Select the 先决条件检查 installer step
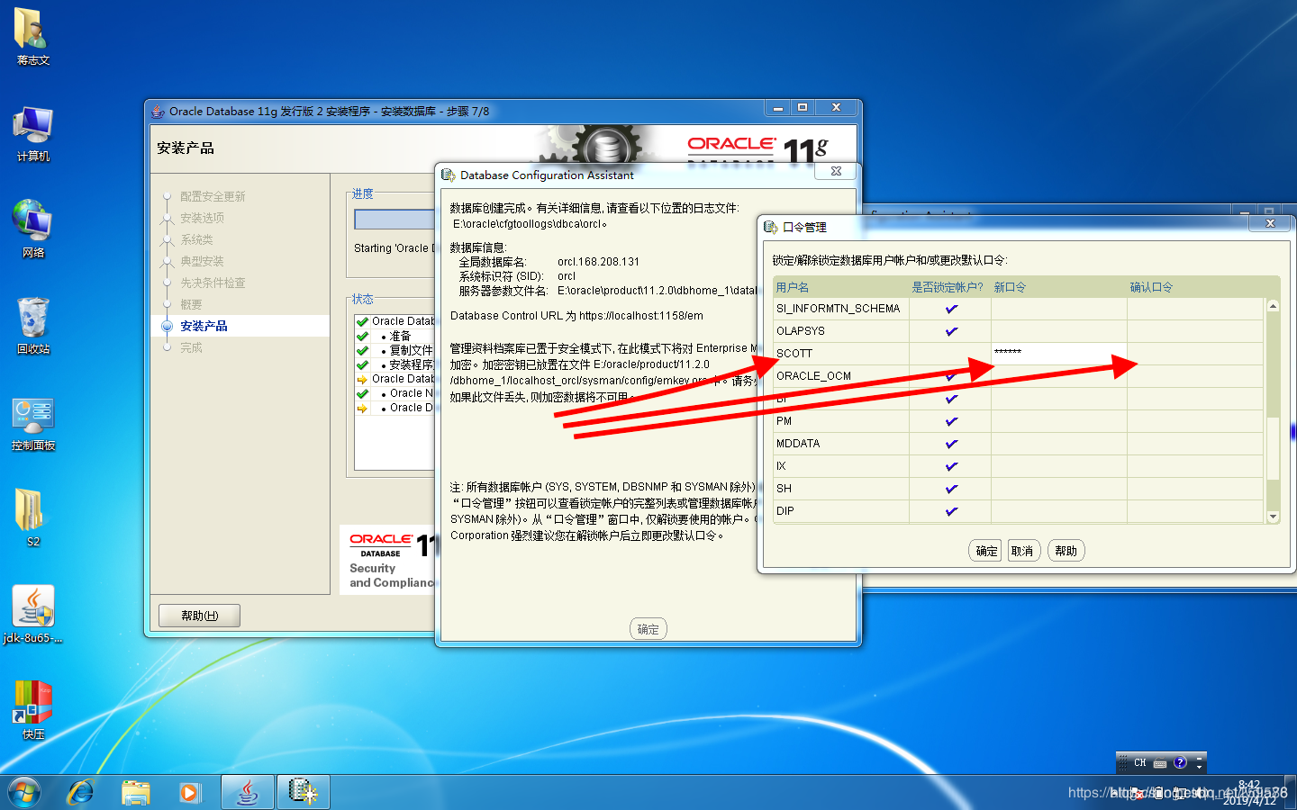 [x=213, y=283]
